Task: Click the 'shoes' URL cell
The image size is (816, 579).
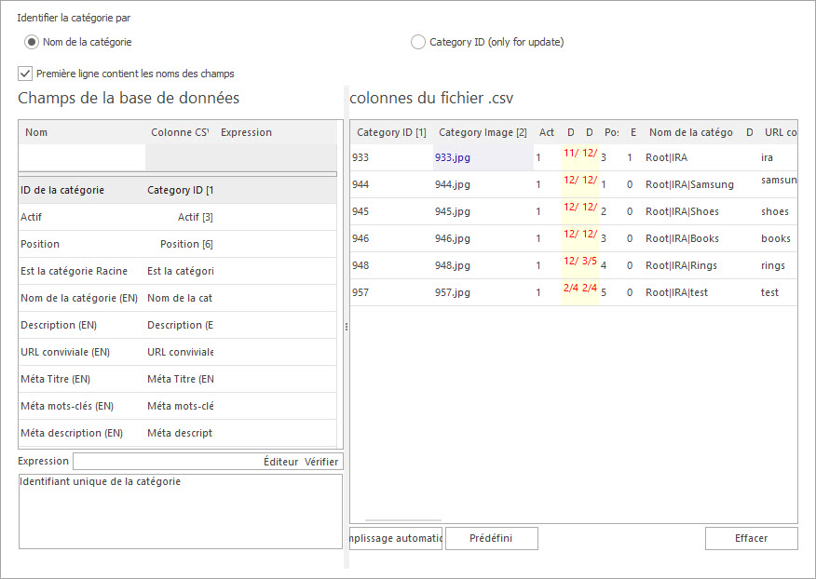Action: coord(778,211)
